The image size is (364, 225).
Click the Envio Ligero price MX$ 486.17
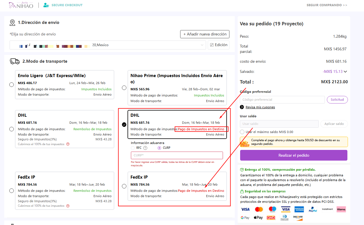27,83
